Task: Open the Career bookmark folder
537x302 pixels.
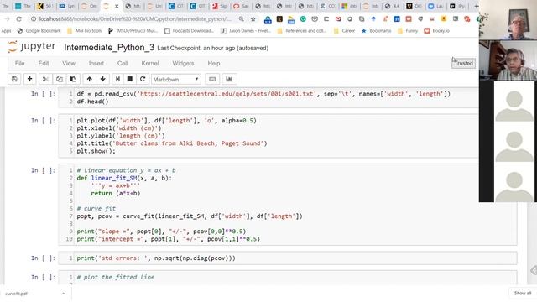Action: click(344, 31)
